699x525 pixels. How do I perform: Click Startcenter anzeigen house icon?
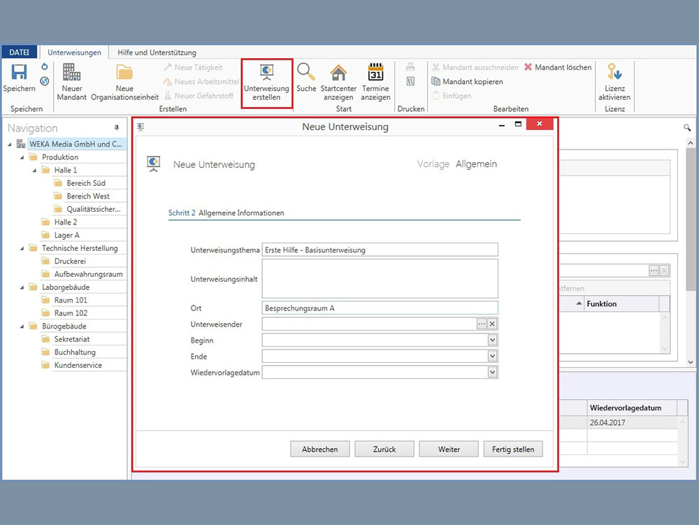[338, 73]
